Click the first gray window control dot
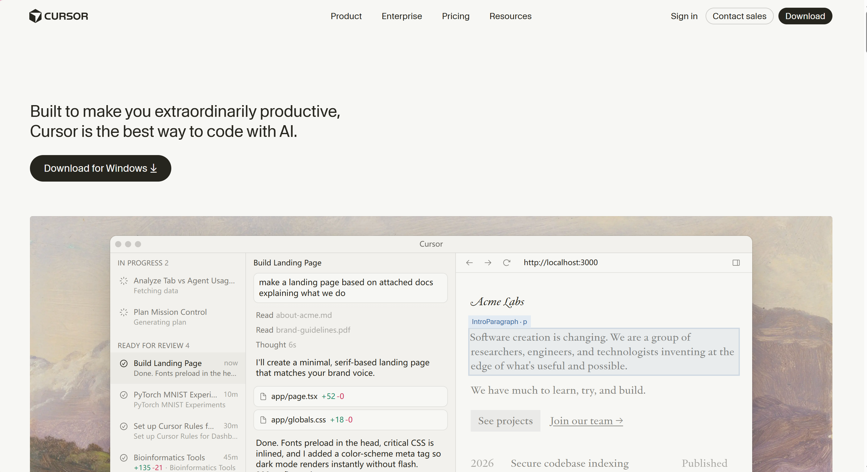The image size is (867, 472). coord(118,244)
